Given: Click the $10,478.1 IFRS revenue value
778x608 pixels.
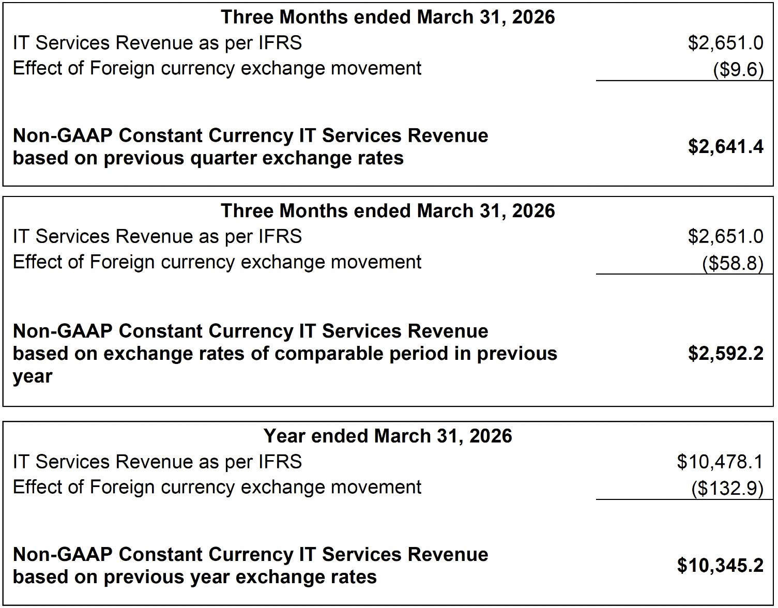Looking at the screenshot, I should coord(720,462).
